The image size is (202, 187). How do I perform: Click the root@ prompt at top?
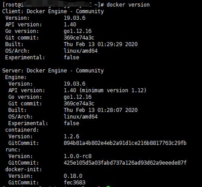coord(12,5)
